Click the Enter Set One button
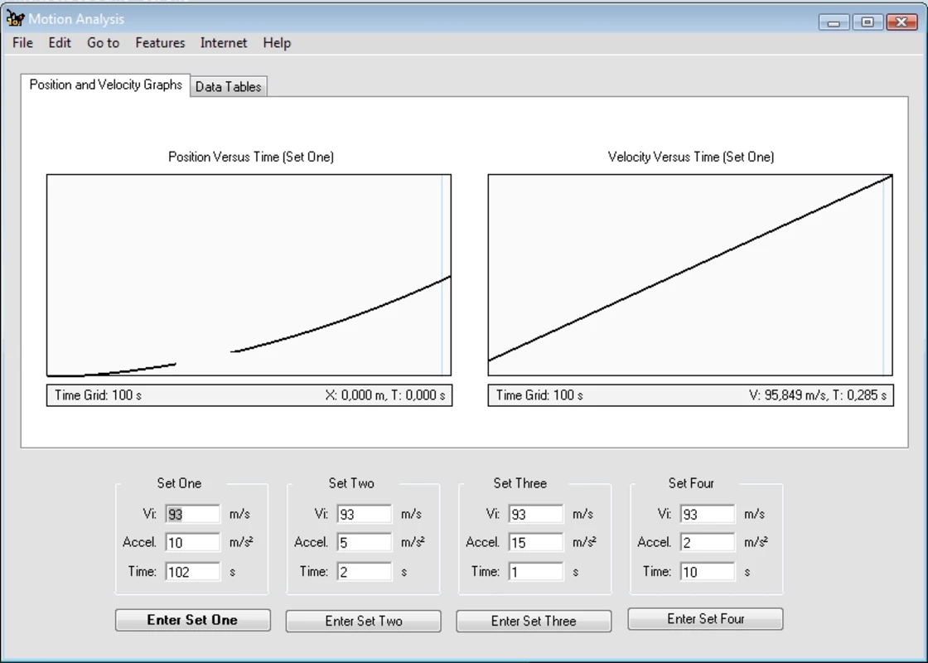This screenshot has width=928, height=663. click(x=192, y=620)
